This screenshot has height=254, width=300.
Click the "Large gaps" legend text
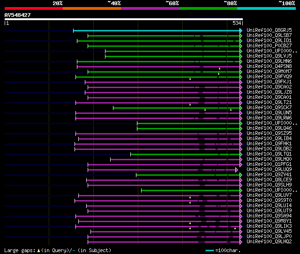click(20, 250)
